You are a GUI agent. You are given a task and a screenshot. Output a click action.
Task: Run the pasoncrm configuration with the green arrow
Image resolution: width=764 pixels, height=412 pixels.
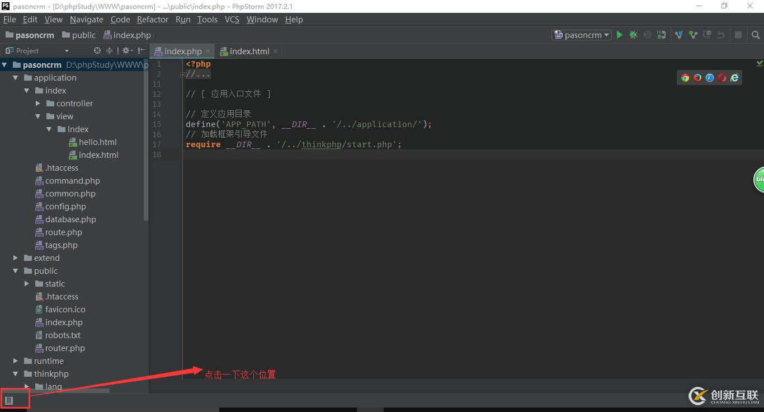[620, 35]
